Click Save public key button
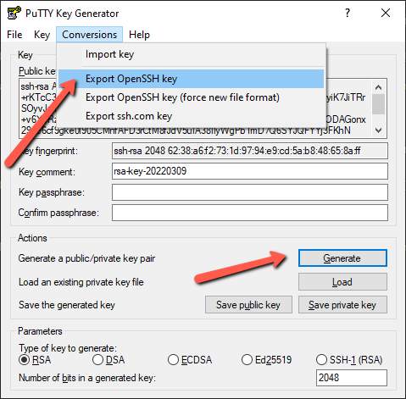The width and height of the screenshot is (406, 399). coord(248,305)
